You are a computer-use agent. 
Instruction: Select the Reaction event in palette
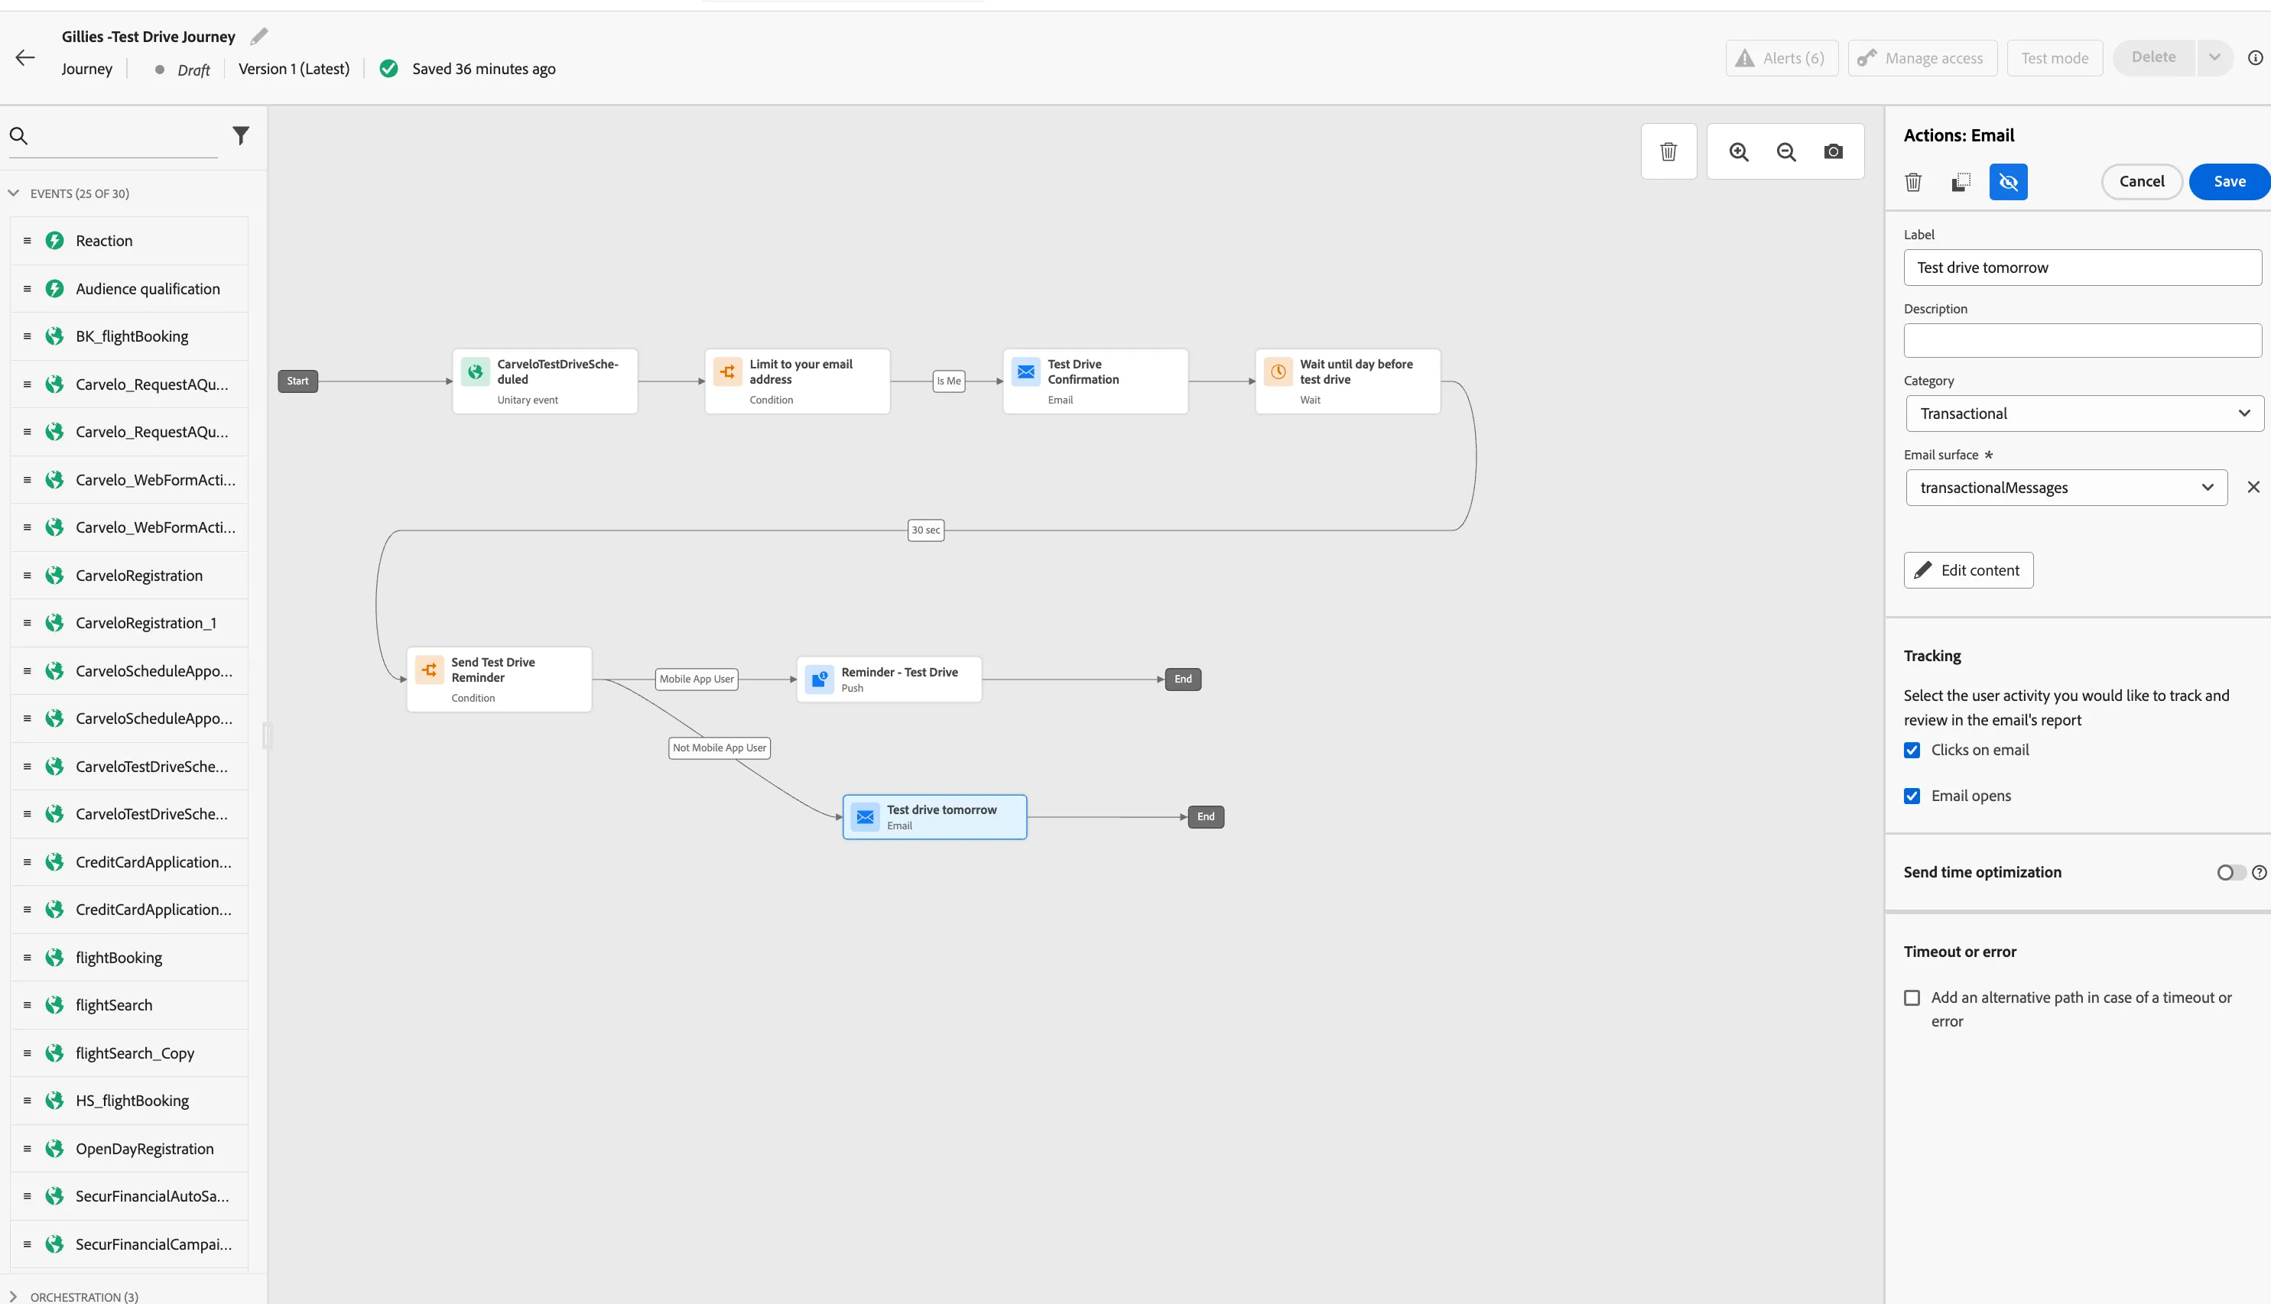click(x=130, y=241)
